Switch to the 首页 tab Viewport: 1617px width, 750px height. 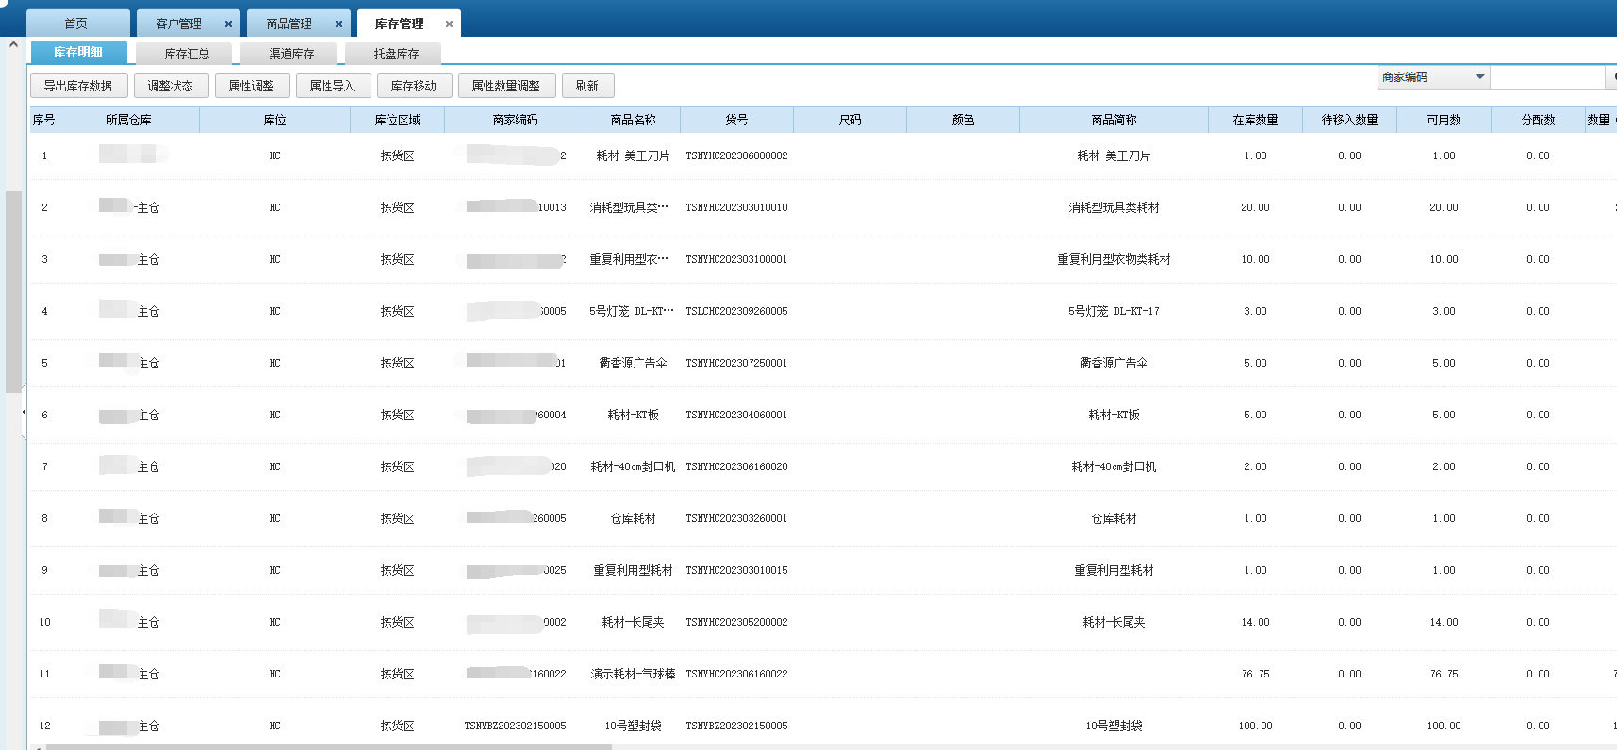(x=76, y=24)
